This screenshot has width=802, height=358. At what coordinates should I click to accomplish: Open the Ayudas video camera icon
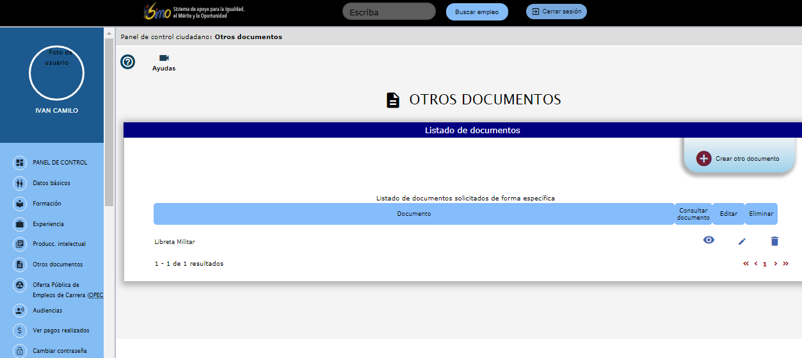pyautogui.click(x=164, y=58)
